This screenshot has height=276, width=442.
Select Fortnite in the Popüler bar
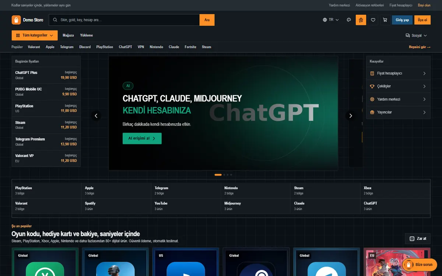[x=190, y=47]
